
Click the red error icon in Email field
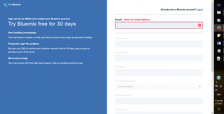(x=199, y=25)
